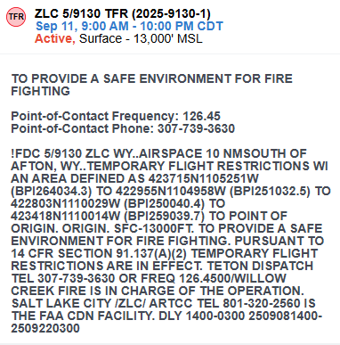Select Point-of-Contact Frequency 126.45 line
This screenshot has height=345, width=340.
click(116, 116)
